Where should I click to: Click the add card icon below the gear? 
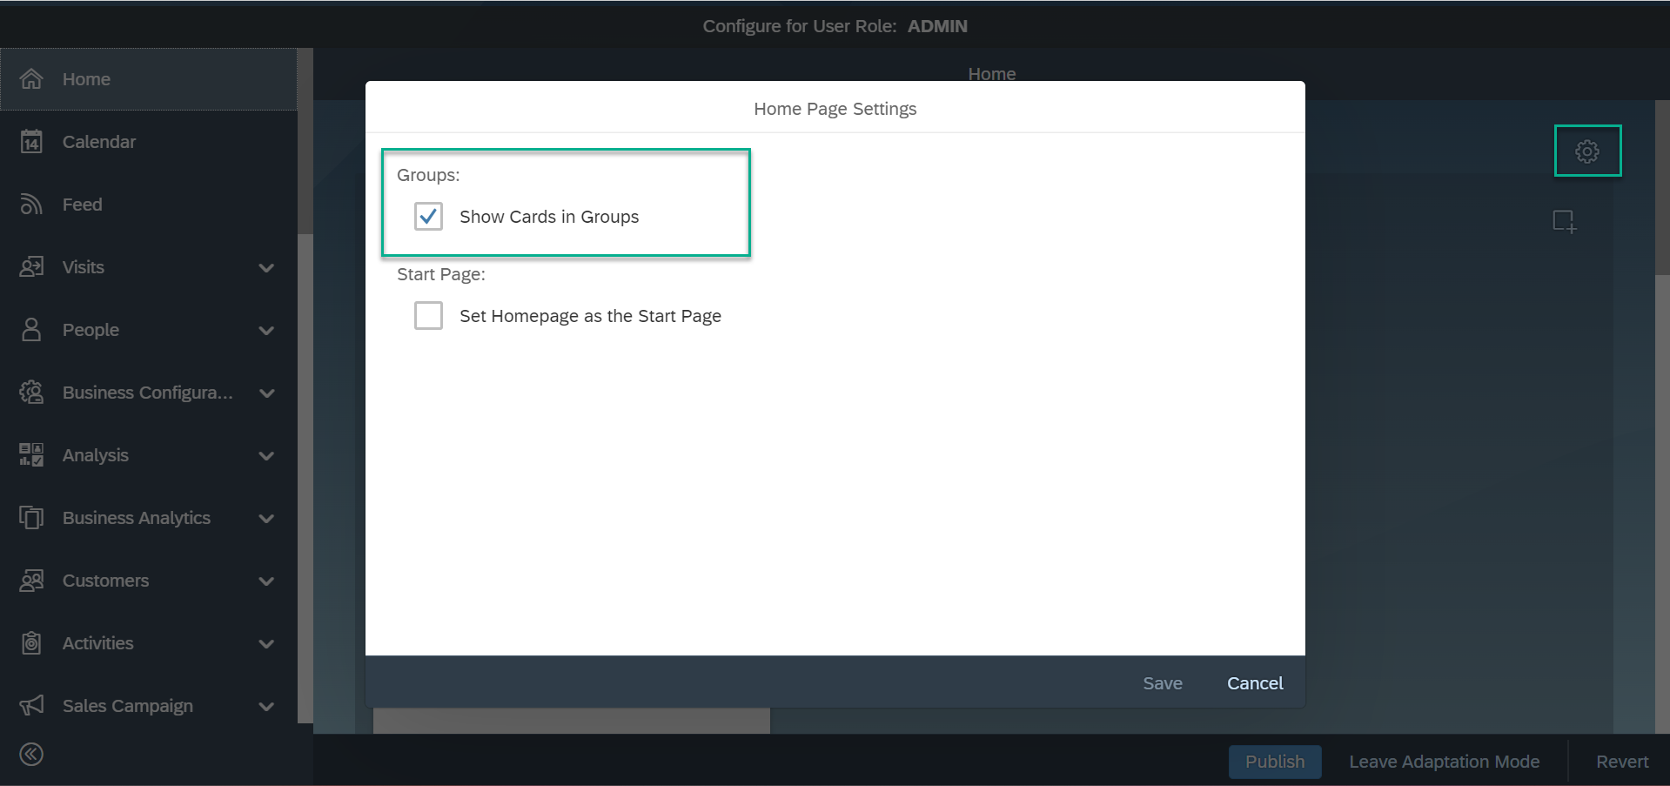(x=1565, y=222)
